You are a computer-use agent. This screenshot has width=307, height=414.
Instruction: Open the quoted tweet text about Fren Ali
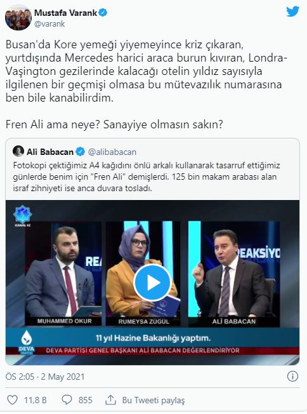click(x=147, y=177)
